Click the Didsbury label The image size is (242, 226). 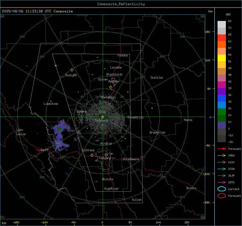[x=102, y=120]
